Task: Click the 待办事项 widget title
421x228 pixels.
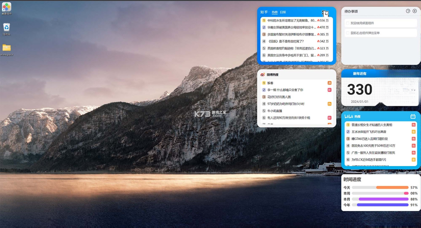Action: tap(351, 11)
